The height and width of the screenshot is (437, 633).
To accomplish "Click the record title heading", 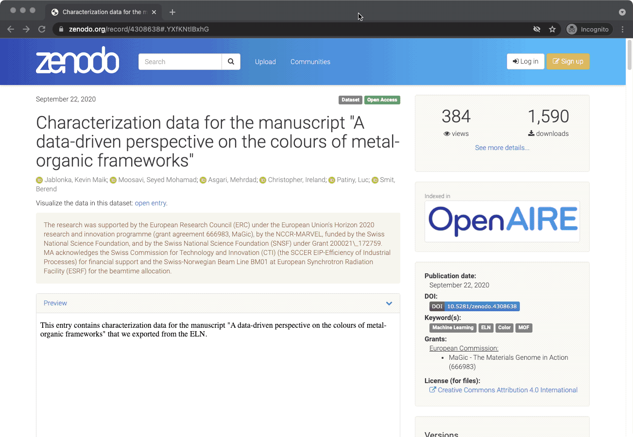I will point(218,141).
